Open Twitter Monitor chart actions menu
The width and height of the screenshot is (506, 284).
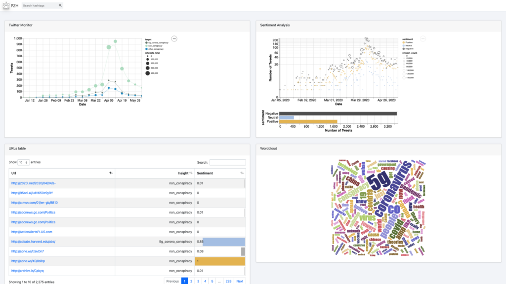pos(174,38)
